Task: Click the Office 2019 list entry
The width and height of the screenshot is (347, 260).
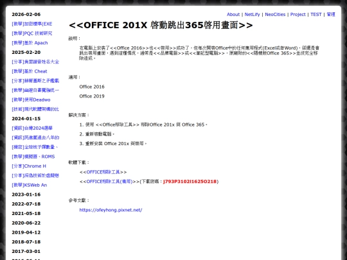Action: click(92, 96)
